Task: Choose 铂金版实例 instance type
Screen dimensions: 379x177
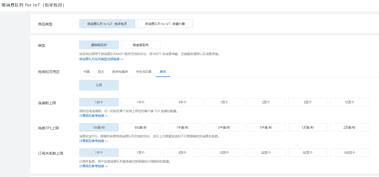Action: (x=141, y=45)
